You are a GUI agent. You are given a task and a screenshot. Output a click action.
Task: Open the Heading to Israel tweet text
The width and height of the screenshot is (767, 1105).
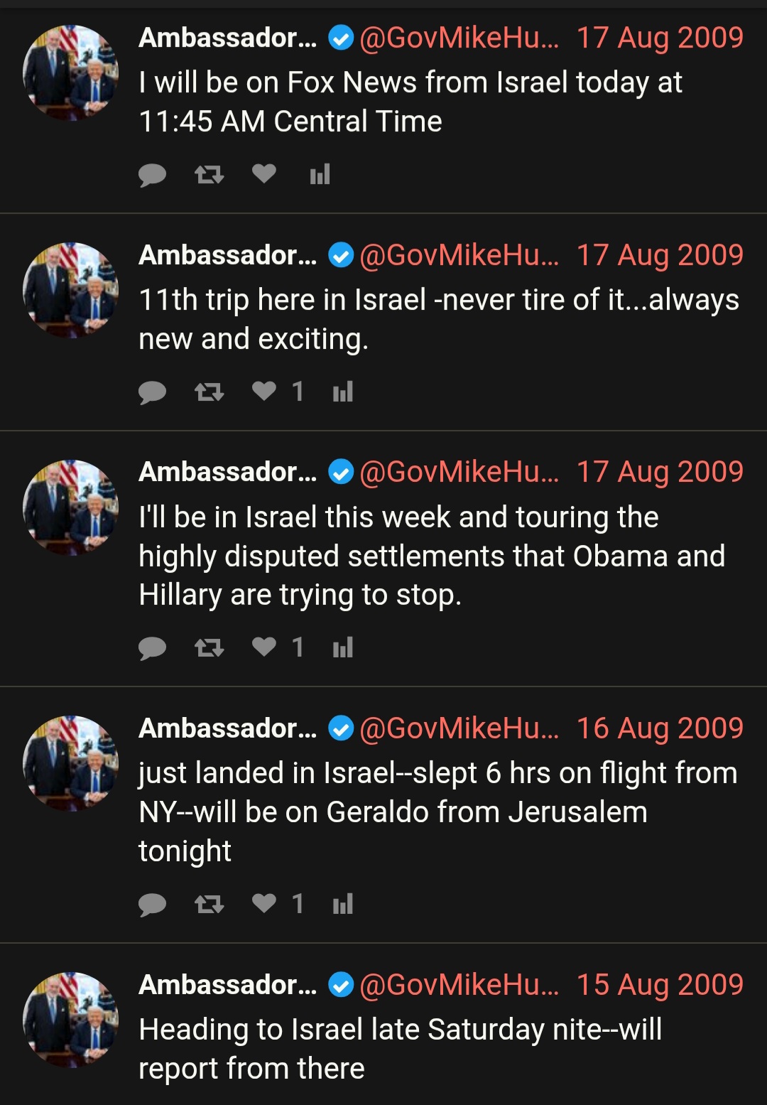coord(400,1049)
